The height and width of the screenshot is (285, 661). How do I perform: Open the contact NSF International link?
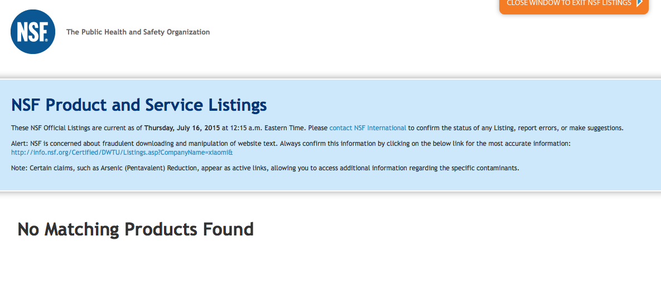click(368, 128)
